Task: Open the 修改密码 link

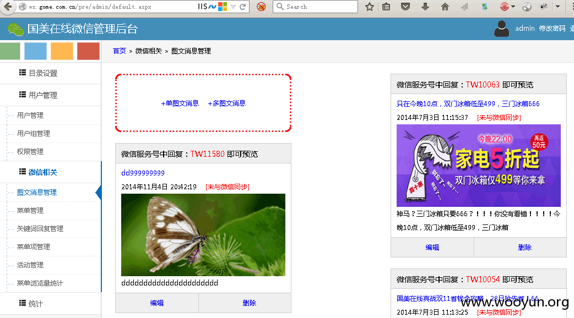Action: point(552,28)
